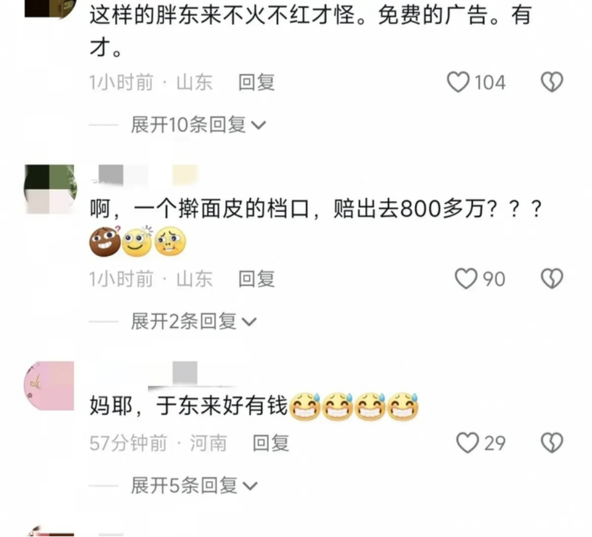Viewport: 592px width, 537px height.
Task: Like the 于东来好有钱 comment
Action: tap(467, 443)
